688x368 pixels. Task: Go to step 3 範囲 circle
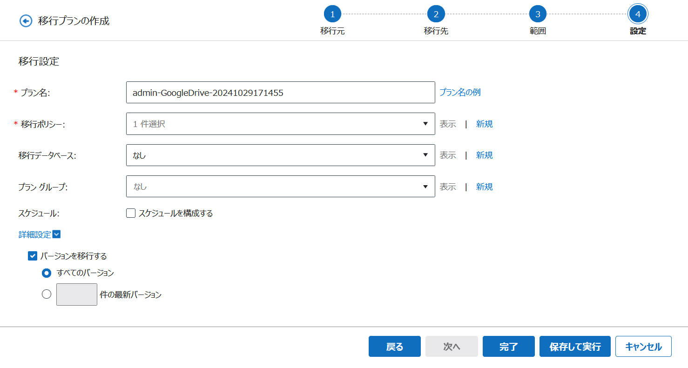pyautogui.click(x=538, y=14)
